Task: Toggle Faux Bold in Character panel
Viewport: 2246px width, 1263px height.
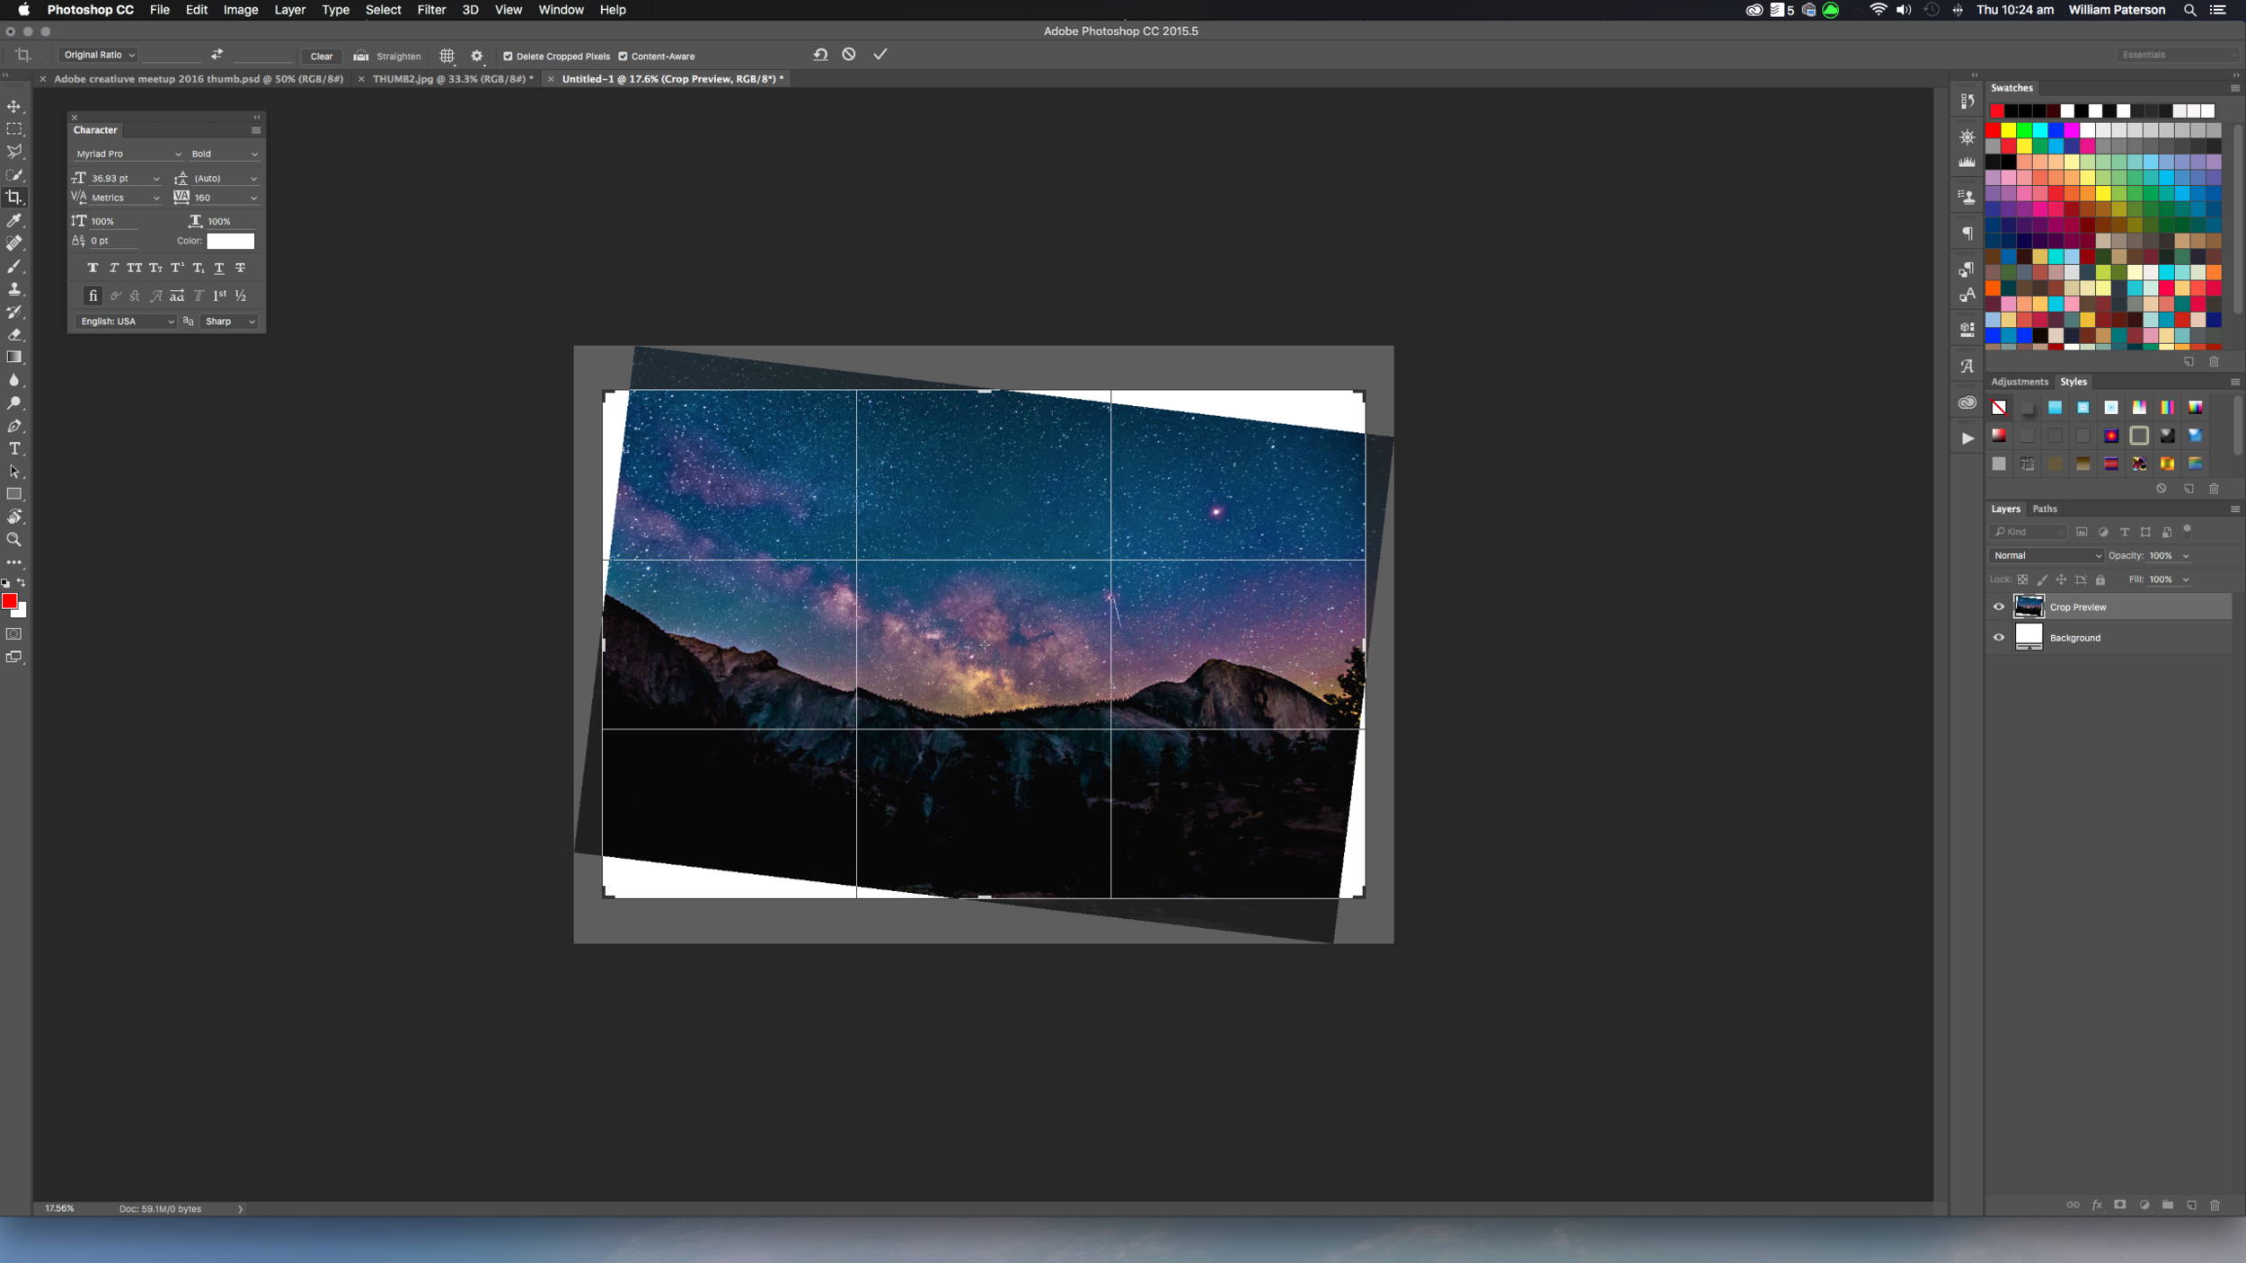Action: 93,268
